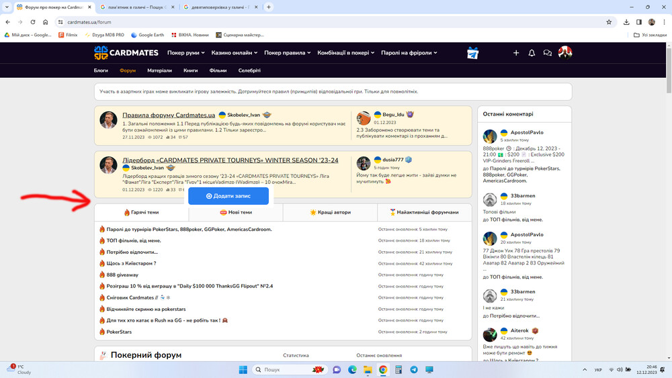Open Сніговик Cardmates topic

[132, 297]
